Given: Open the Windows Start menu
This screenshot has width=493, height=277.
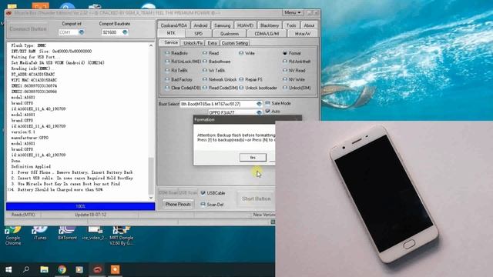Looking at the screenshot, I should [x=8, y=269].
